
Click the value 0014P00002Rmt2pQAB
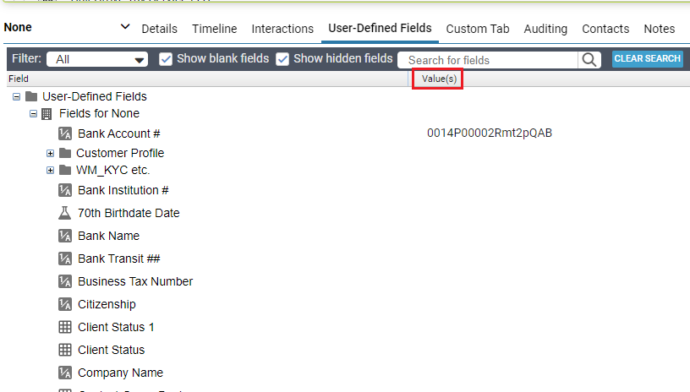(490, 133)
